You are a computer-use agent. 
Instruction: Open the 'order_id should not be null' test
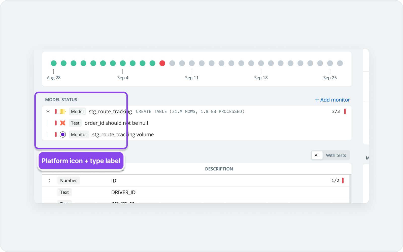116,123
